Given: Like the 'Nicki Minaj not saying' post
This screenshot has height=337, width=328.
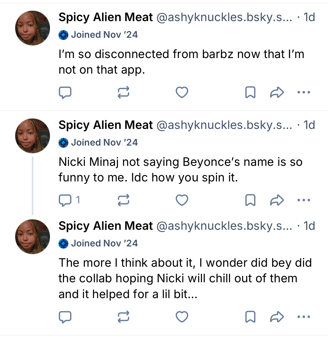Looking at the screenshot, I should point(182,200).
